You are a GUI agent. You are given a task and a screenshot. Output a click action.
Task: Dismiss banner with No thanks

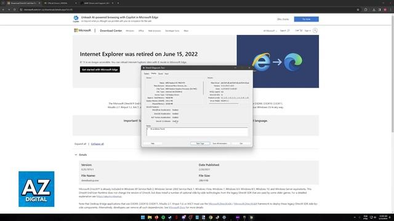tap(283, 19)
